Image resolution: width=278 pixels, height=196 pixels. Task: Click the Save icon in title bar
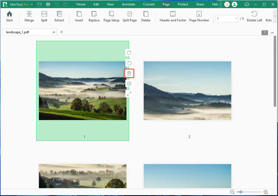tap(39, 4)
